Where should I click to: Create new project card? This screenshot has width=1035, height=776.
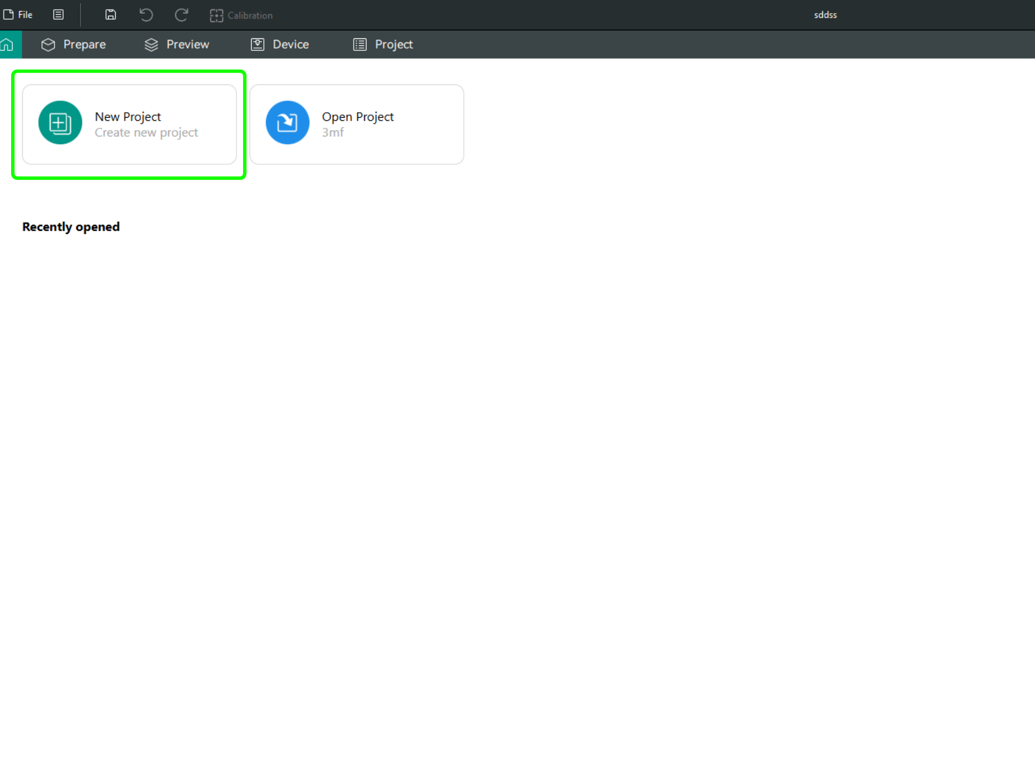(129, 124)
